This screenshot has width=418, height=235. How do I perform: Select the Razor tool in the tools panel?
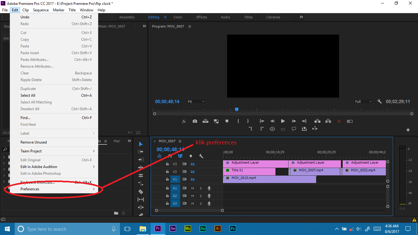pos(141,192)
